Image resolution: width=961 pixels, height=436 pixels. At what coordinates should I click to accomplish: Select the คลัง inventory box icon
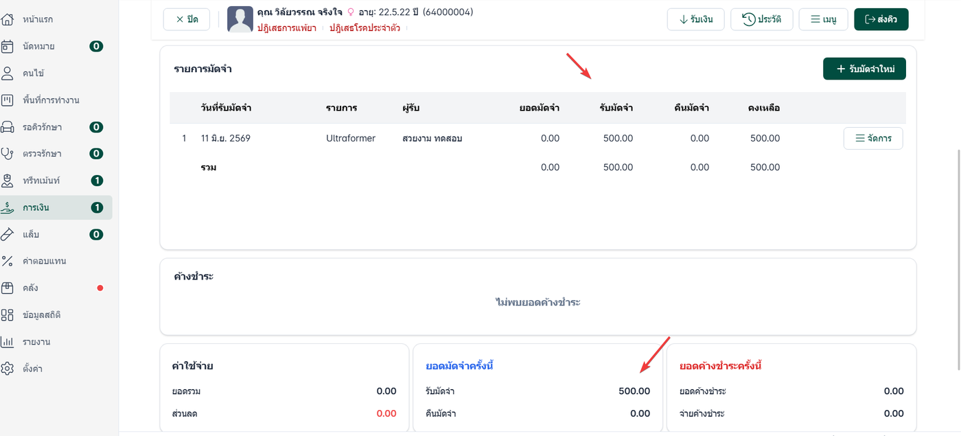8,288
